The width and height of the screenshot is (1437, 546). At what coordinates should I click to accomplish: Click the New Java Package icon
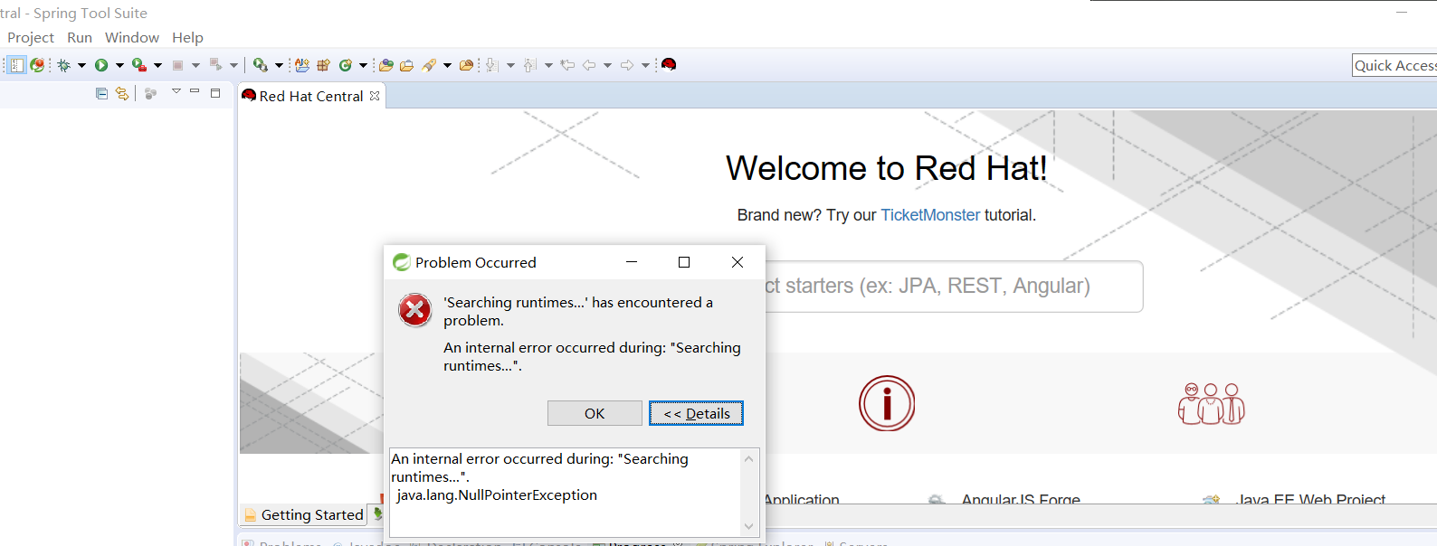coord(323,65)
